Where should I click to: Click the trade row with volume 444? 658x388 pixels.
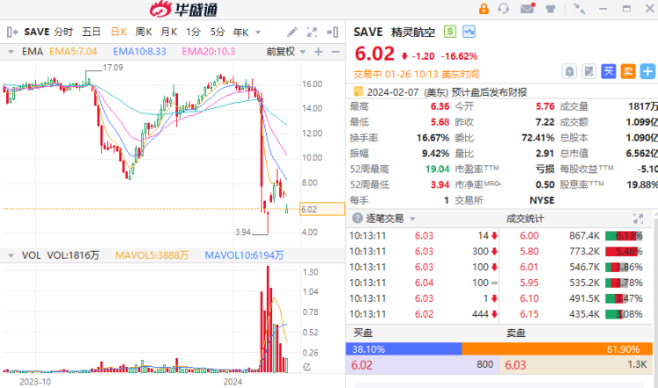[x=424, y=314]
